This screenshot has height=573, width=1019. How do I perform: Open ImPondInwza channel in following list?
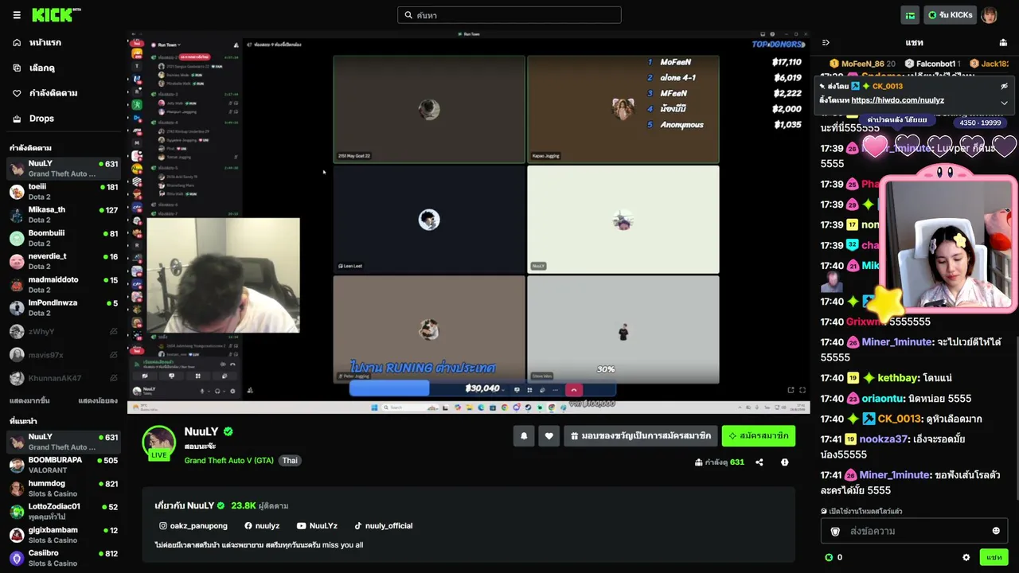tap(64, 308)
